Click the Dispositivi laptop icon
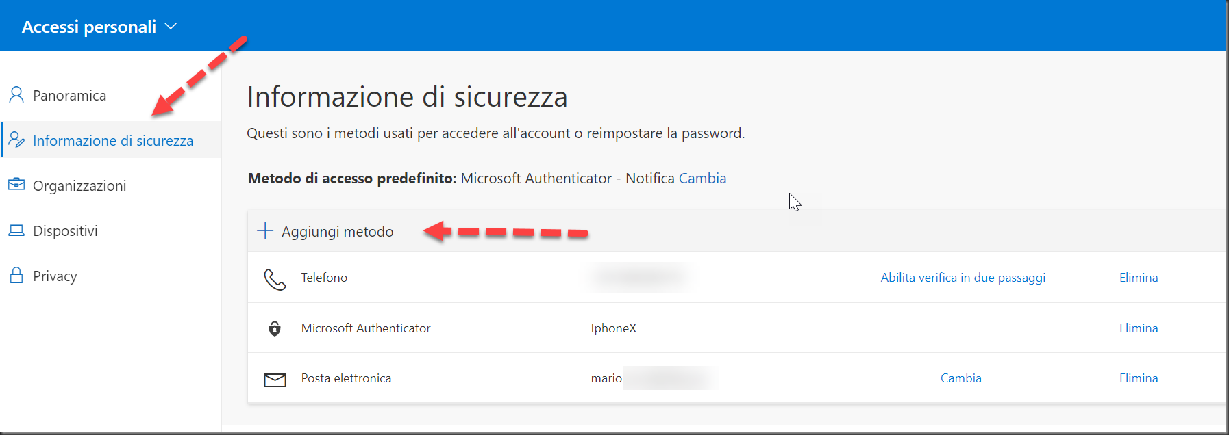1229x435 pixels. 16,230
